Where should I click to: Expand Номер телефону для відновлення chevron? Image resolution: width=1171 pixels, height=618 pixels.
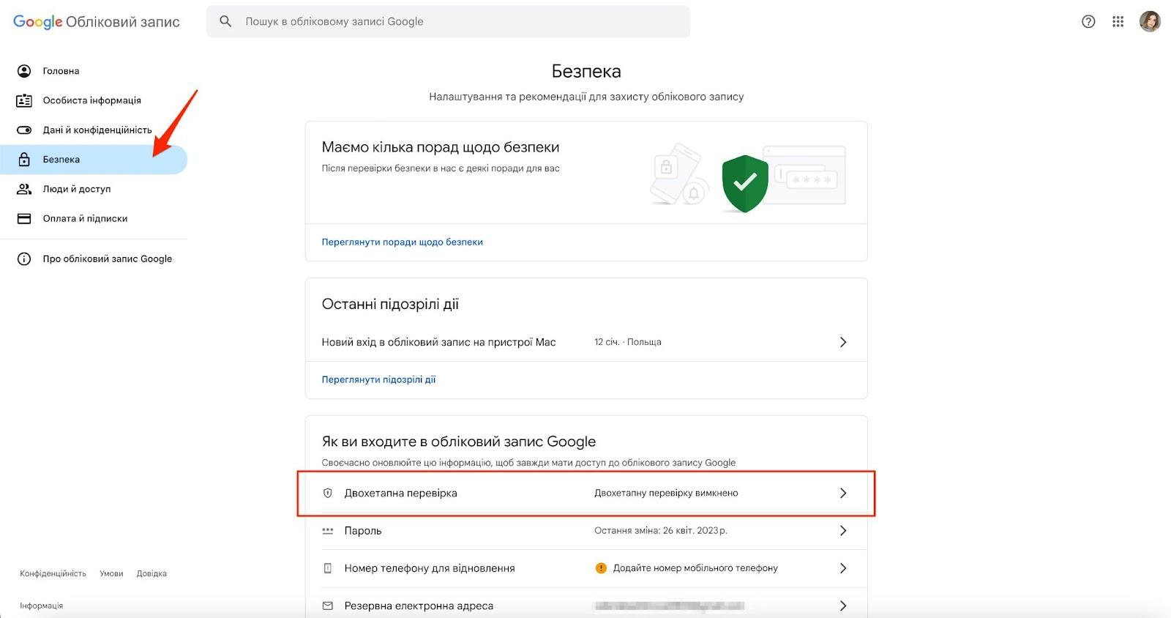tap(843, 568)
